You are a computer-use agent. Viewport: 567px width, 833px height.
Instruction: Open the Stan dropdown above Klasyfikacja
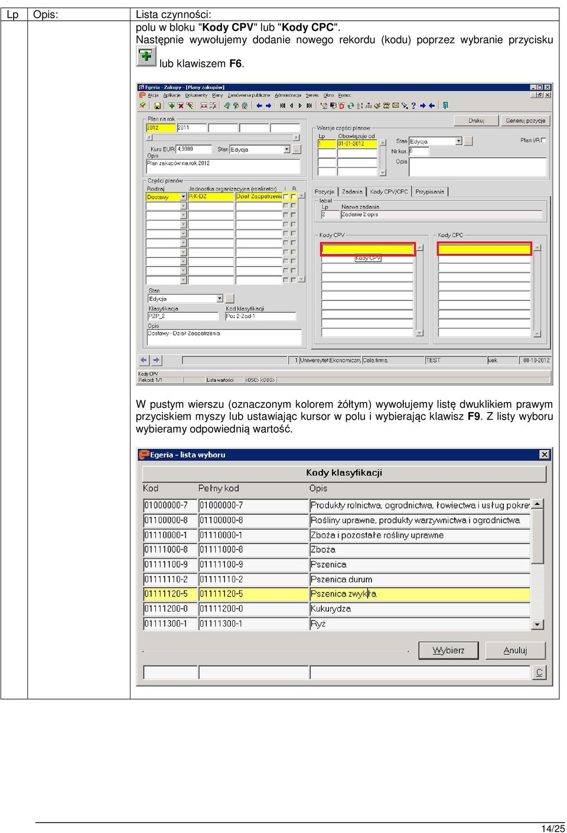point(220,299)
